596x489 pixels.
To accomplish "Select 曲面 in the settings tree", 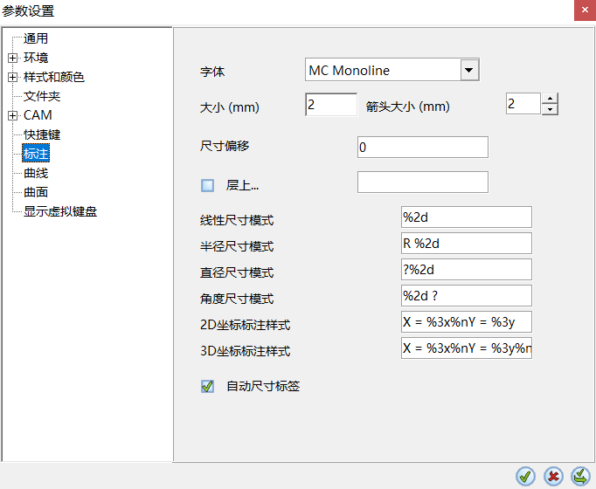I will click(36, 192).
